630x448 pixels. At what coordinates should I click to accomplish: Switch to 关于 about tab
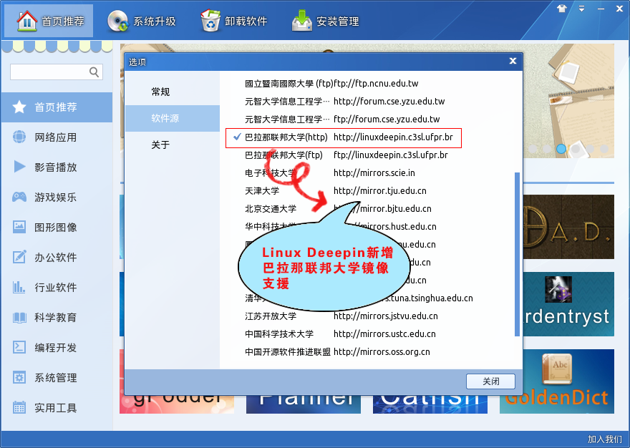click(173, 145)
